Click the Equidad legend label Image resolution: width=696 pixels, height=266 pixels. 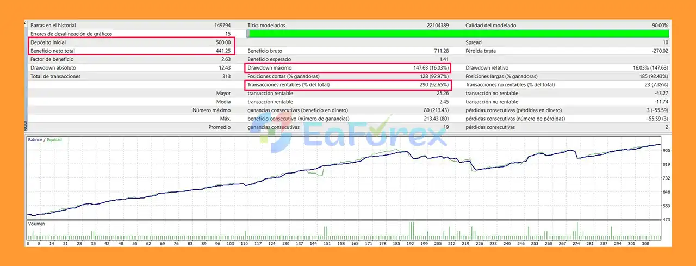(x=54, y=140)
